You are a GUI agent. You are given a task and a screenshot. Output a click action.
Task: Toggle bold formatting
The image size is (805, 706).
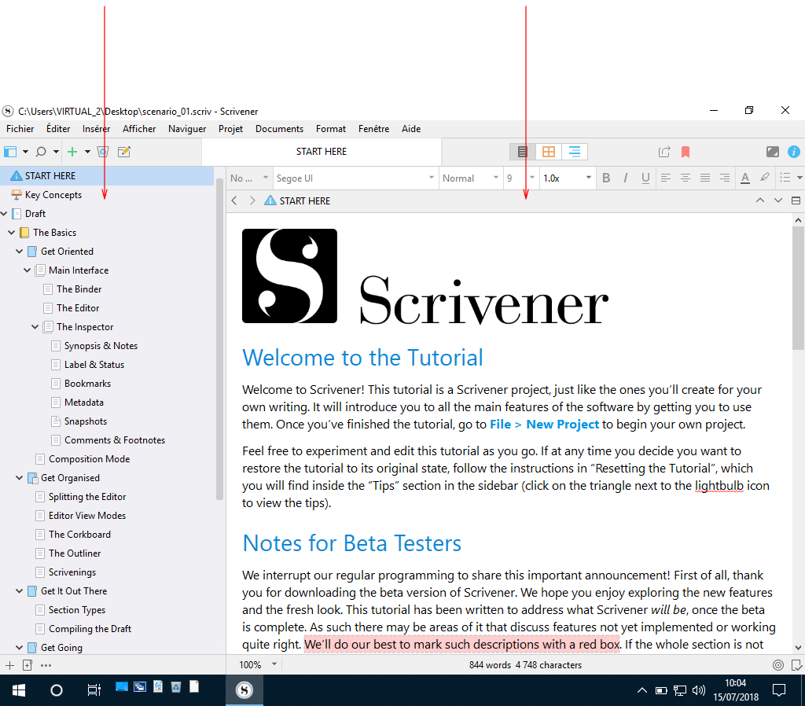tap(606, 178)
